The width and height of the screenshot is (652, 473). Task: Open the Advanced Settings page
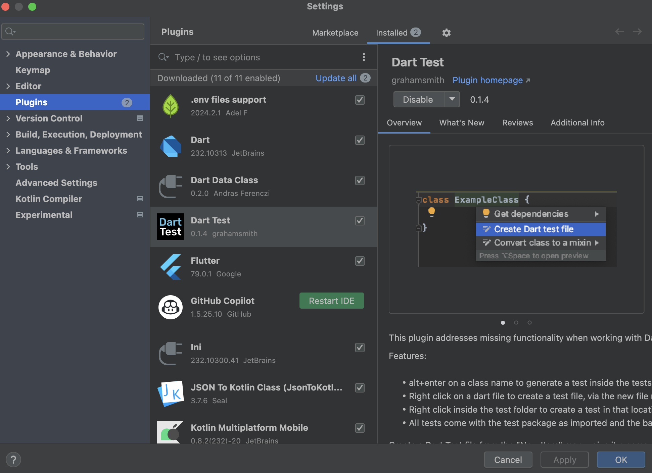(56, 182)
